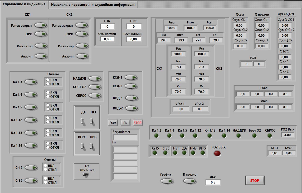Screen dimensions: 302x193
Task: Open the Начальные параметры и служебная информация tab
Action: (x=93, y=4)
